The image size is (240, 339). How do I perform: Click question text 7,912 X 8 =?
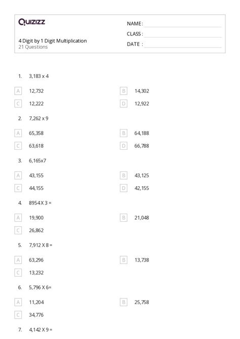tap(41, 245)
